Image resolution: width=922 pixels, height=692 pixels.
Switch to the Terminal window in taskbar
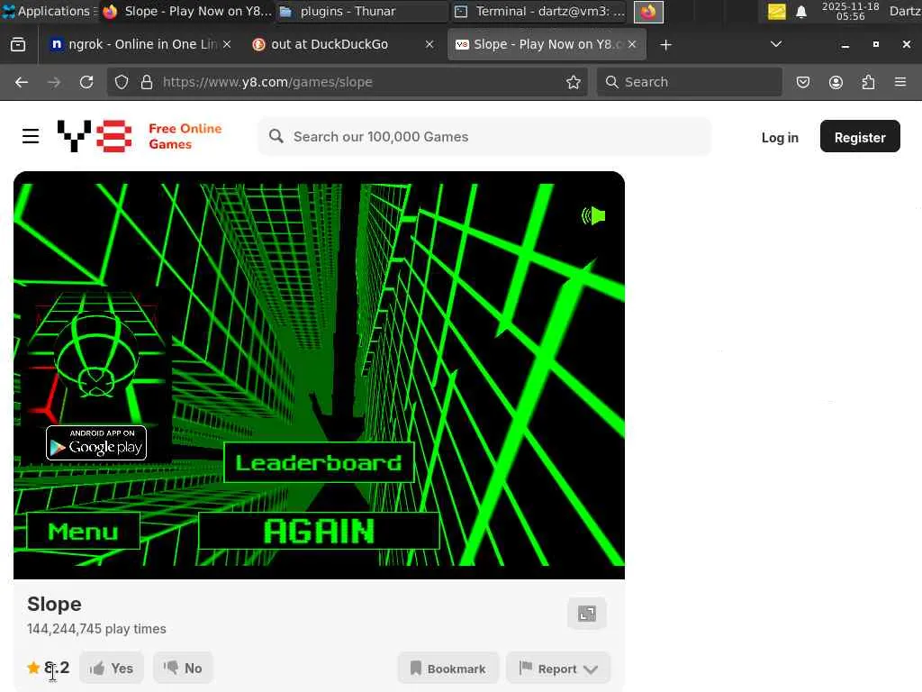[x=541, y=11]
